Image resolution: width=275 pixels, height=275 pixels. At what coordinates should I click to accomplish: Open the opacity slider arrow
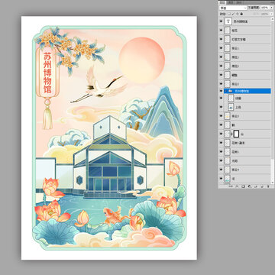coord(271,8)
